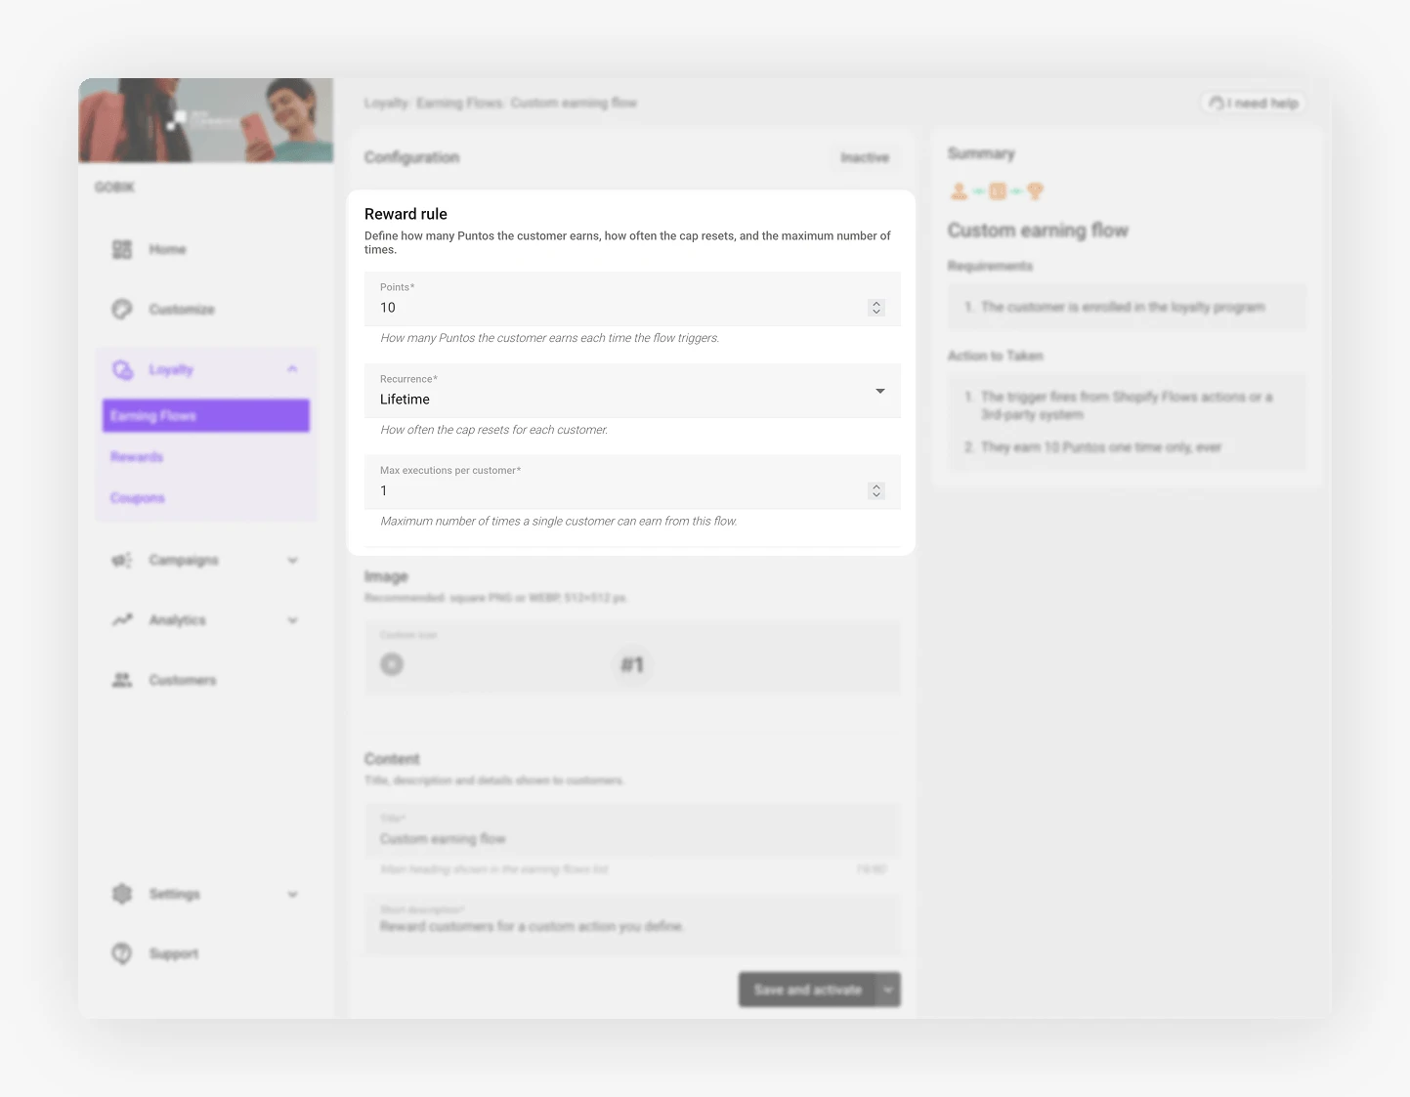Click the customer icon in Summary

click(x=960, y=191)
